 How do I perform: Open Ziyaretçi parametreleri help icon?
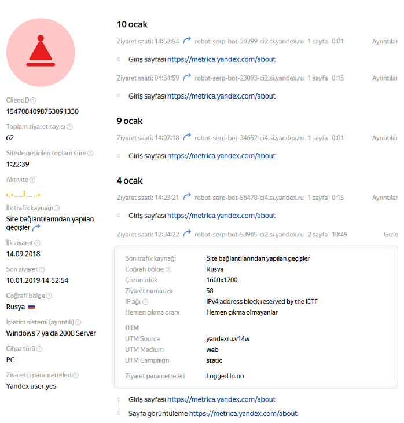(x=75, y=375)
